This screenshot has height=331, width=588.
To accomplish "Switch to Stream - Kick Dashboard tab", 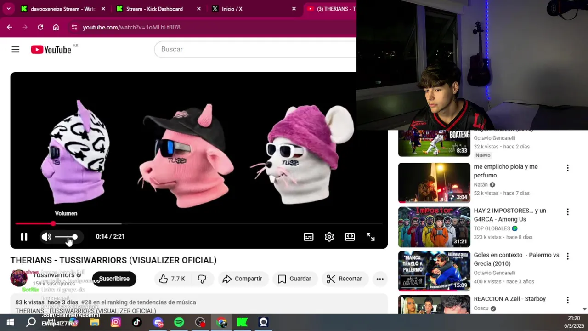I will (154, 9).
